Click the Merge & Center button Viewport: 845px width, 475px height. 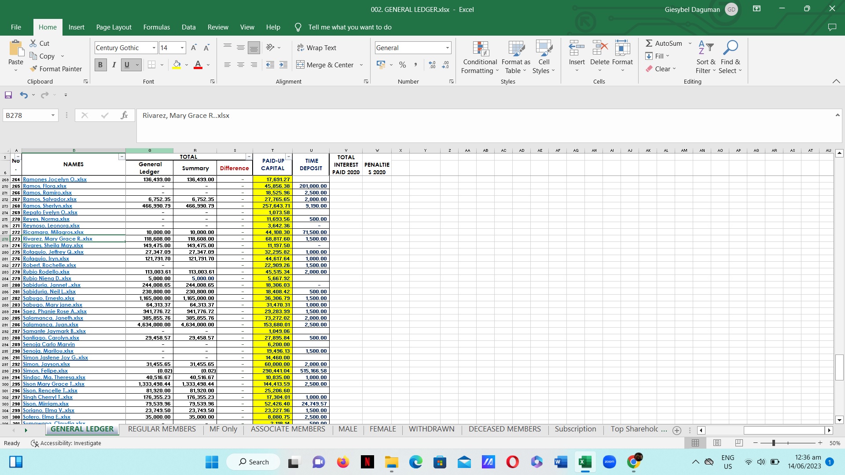point(325,65)
